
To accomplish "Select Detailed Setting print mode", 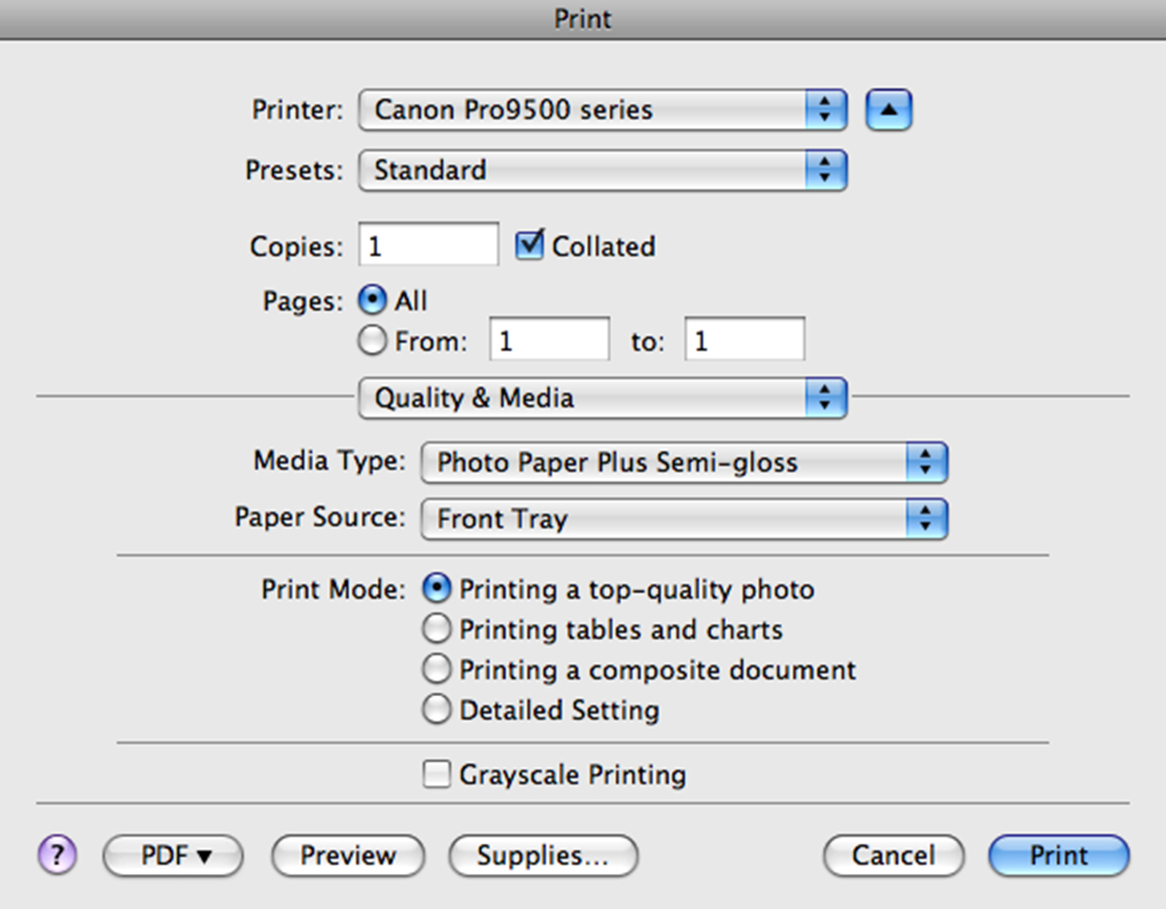I will 437,710.
